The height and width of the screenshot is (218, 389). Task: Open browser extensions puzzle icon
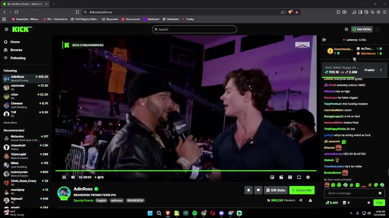[338, 12]
